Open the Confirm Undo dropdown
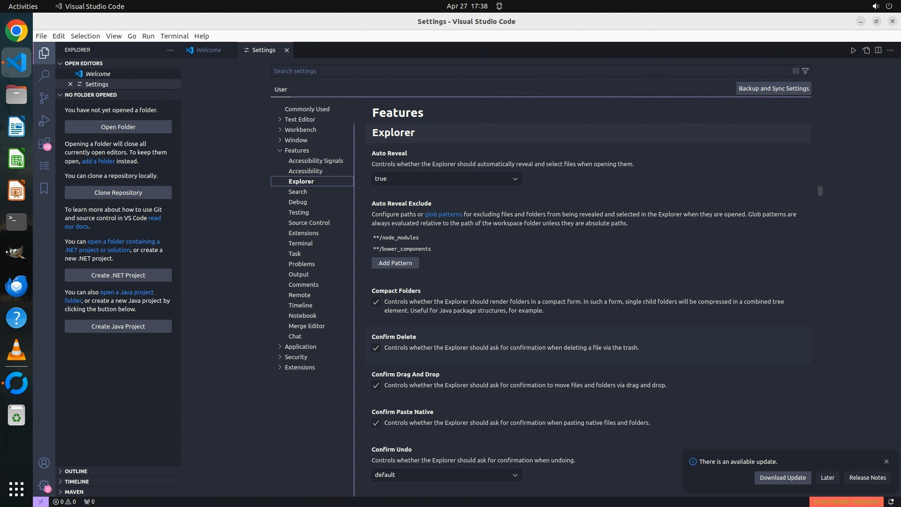This screenshot has width=901, height=507. (x=446, y=475)
